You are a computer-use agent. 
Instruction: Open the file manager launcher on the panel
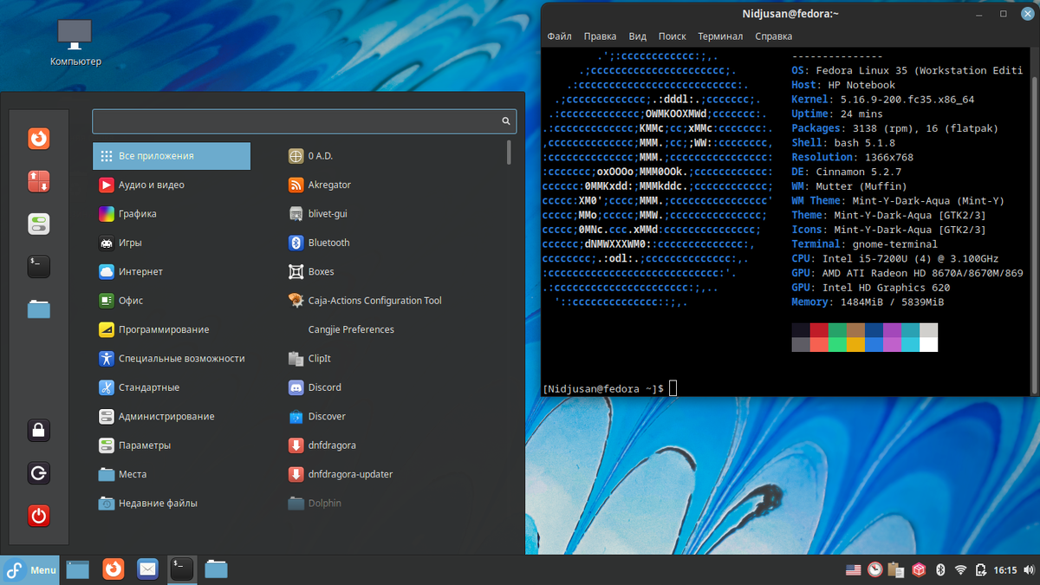tap(216, 569)
